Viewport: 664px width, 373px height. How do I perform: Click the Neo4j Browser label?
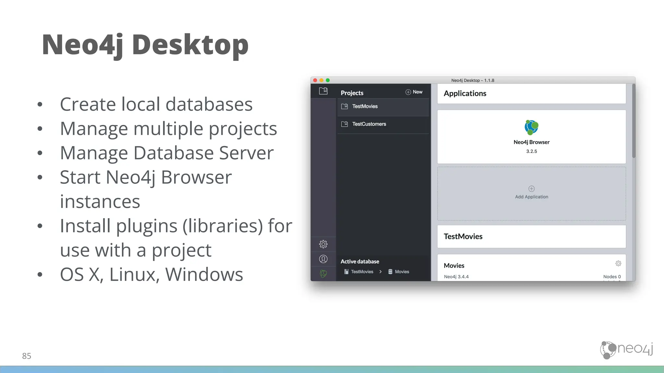tap(531, 142)
